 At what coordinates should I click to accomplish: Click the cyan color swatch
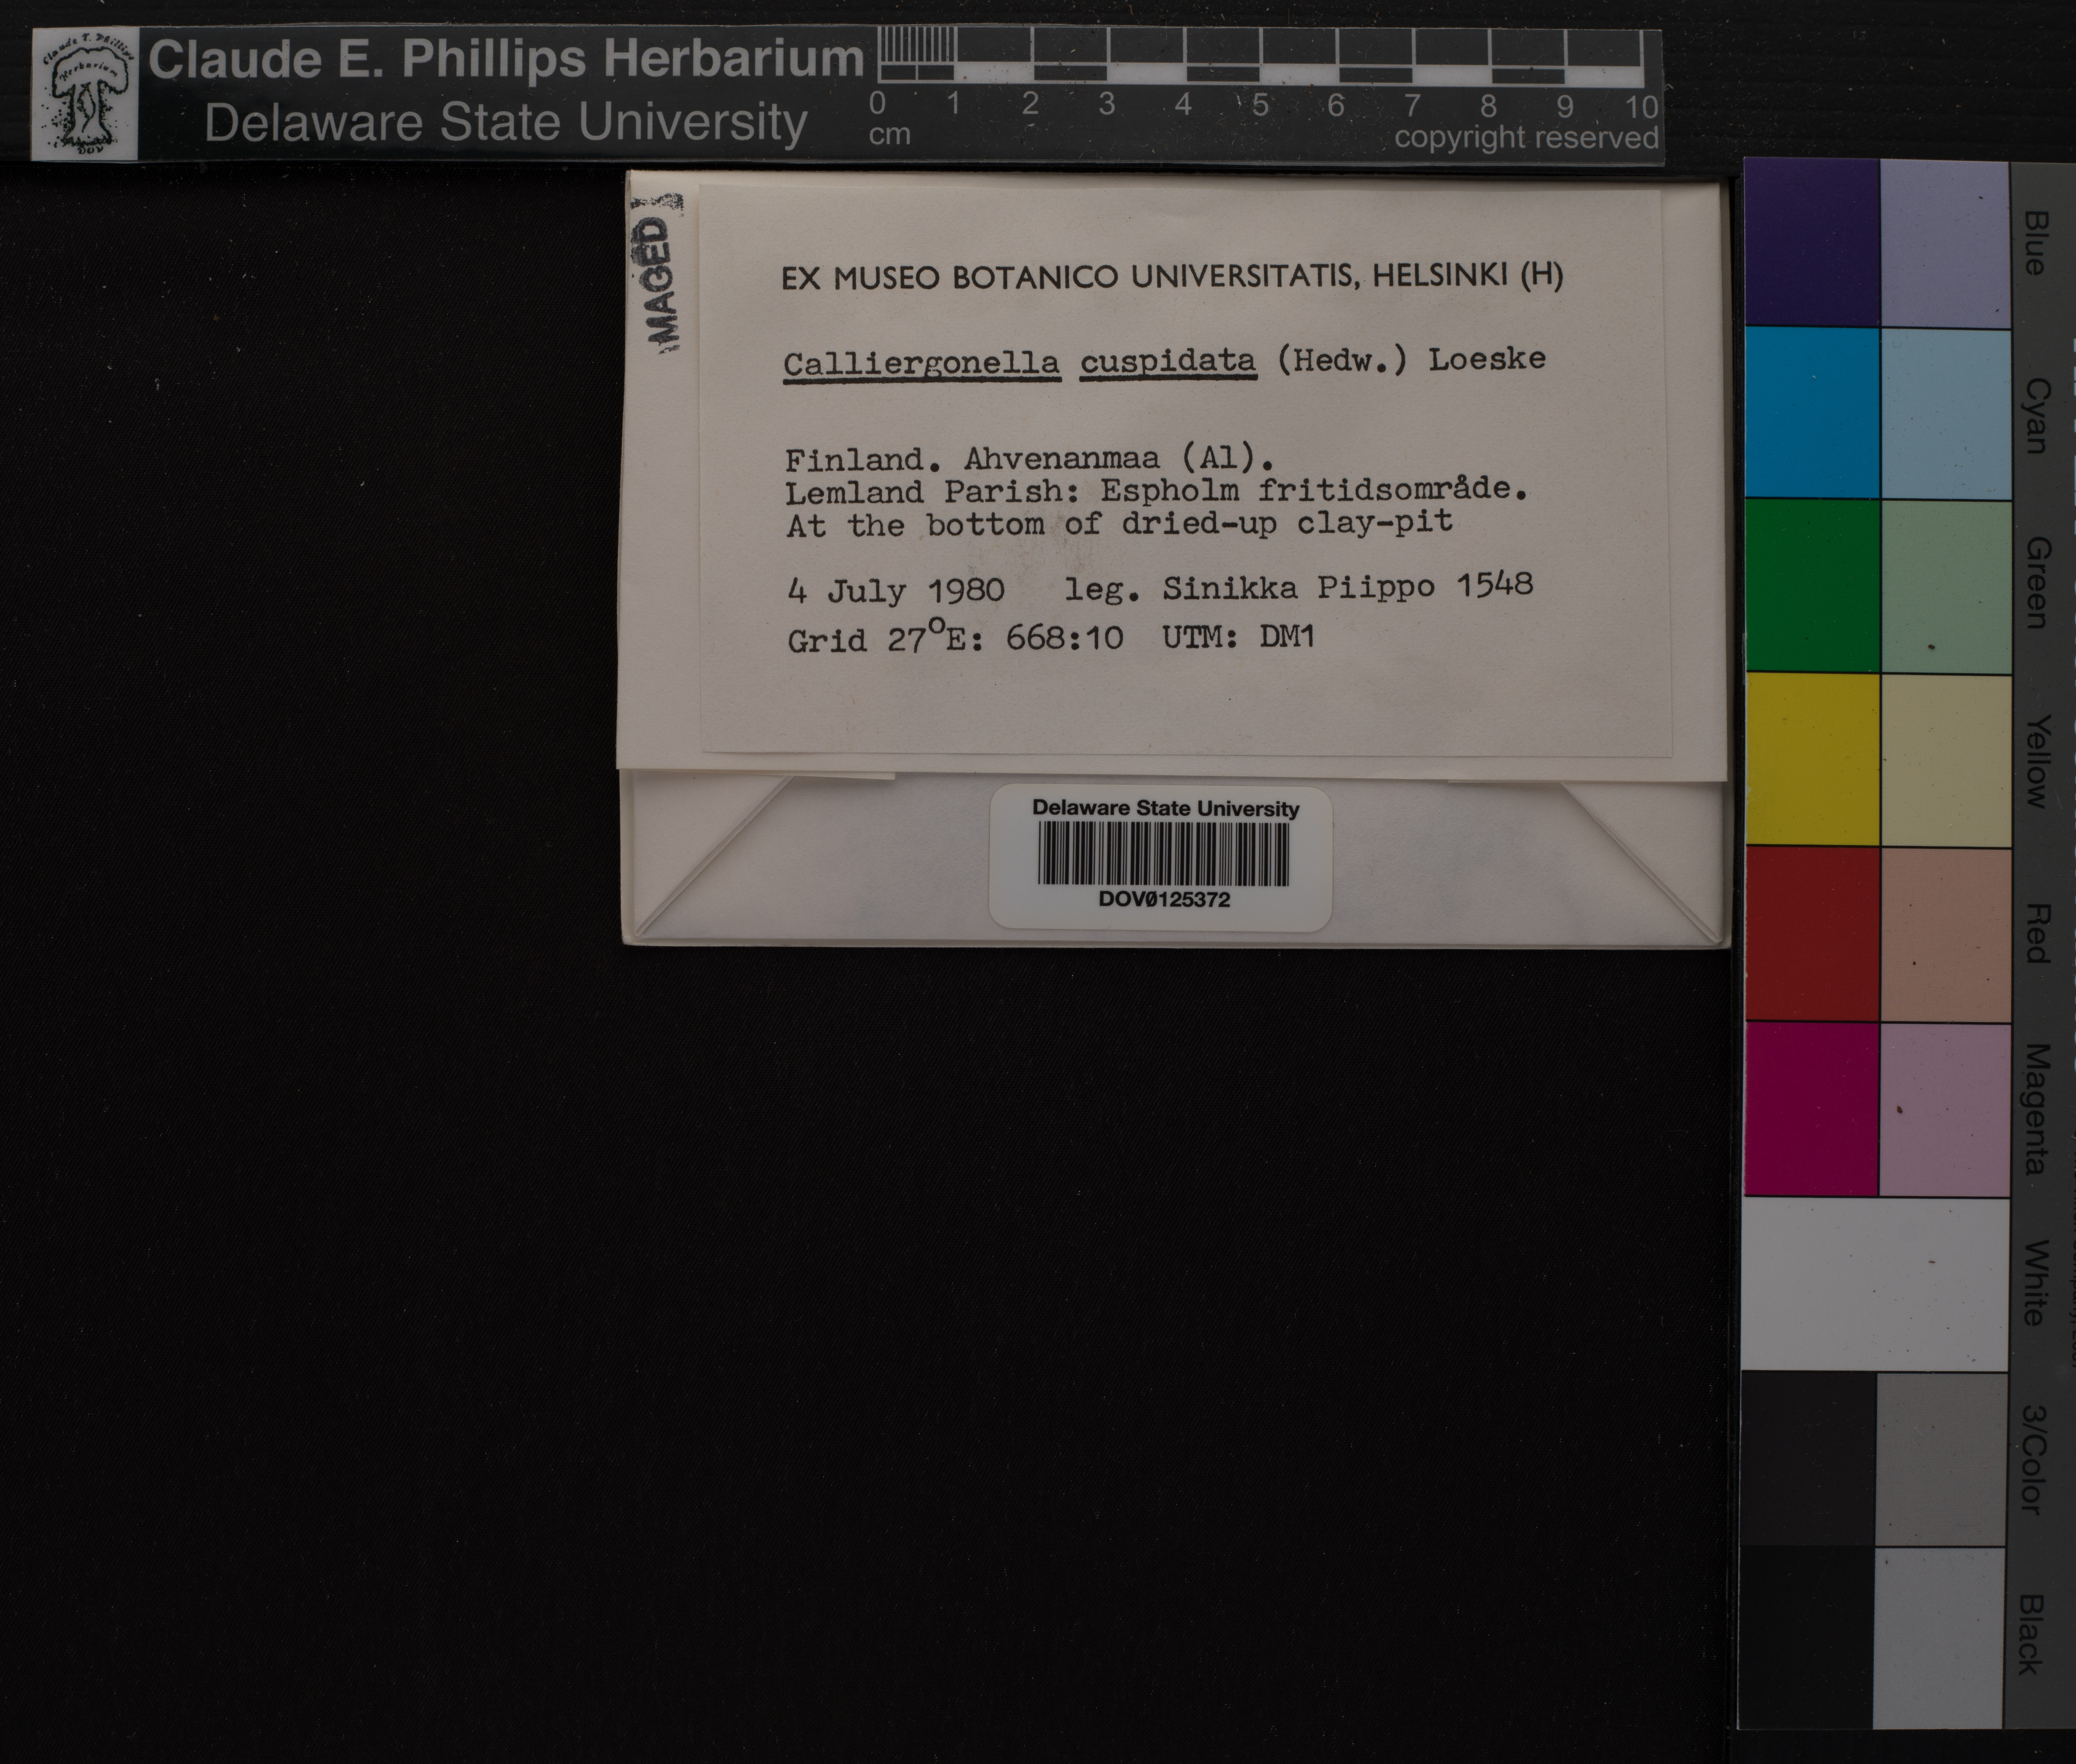pyautogui.click(x=1811, y=412)
